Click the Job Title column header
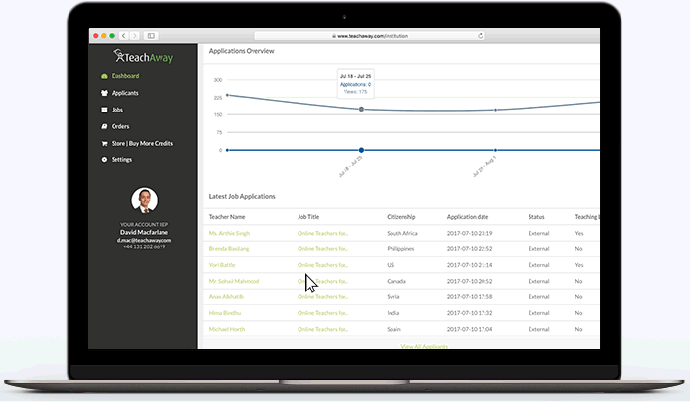690x402 pixels. pyautogui.click(x=308, y=217)
